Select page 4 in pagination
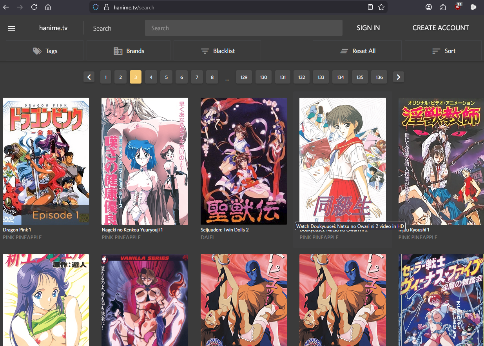 pyautogui.click(x=151, y=77)
